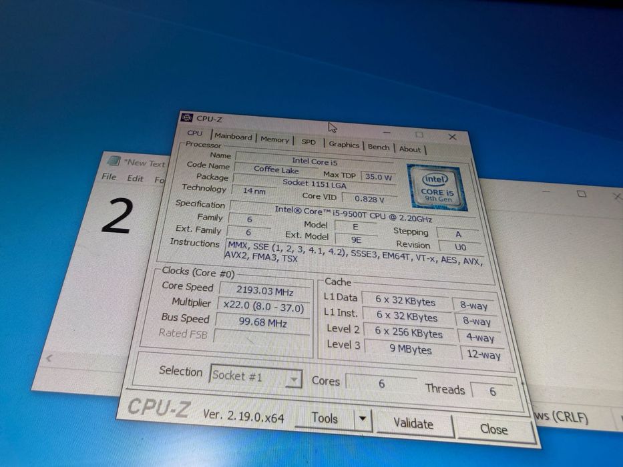Viewport: 623px width, 467px height.
Task: Click the Multiplier value x22.0 (8.0 - 37.0)
Action: [264, 307]
